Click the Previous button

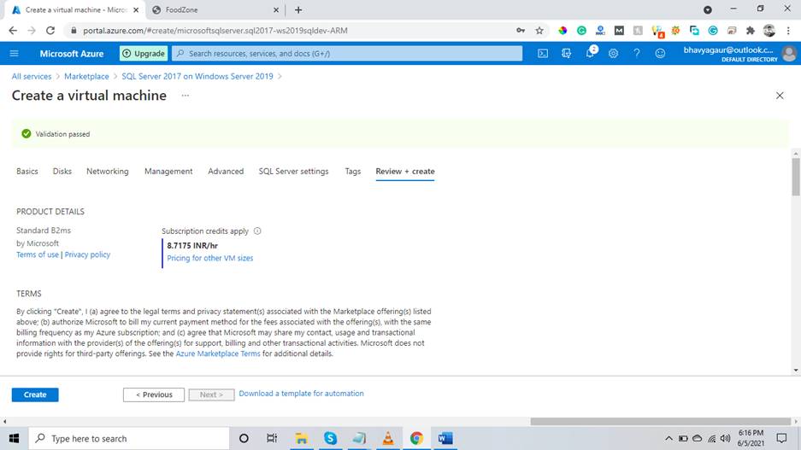pyautogui.click(x=154, y=394)
